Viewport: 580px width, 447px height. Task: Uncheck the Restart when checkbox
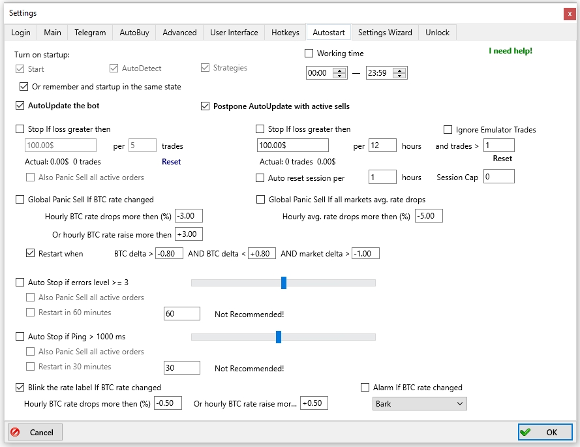pyautogui.click(x=30, y=253)
